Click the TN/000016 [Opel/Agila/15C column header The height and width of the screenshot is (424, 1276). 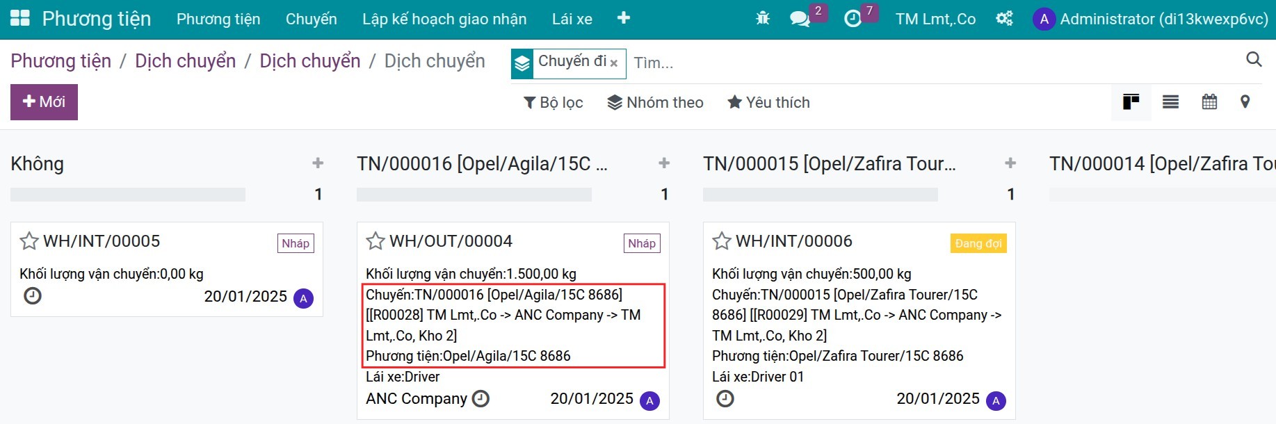[482, 164]
